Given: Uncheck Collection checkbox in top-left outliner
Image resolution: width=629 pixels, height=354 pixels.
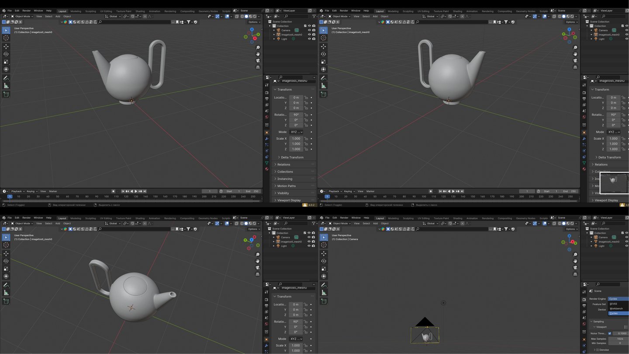Looking at the screenshot, I should point(305,26).
